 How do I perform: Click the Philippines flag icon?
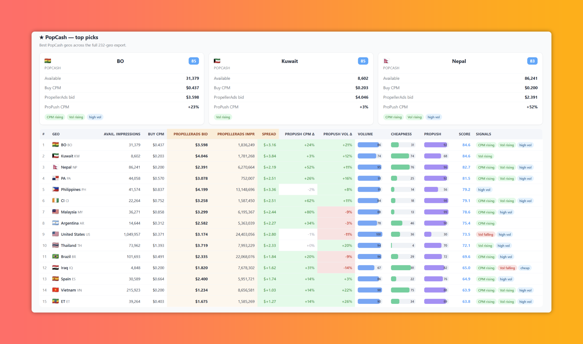[x=56, y=189]
